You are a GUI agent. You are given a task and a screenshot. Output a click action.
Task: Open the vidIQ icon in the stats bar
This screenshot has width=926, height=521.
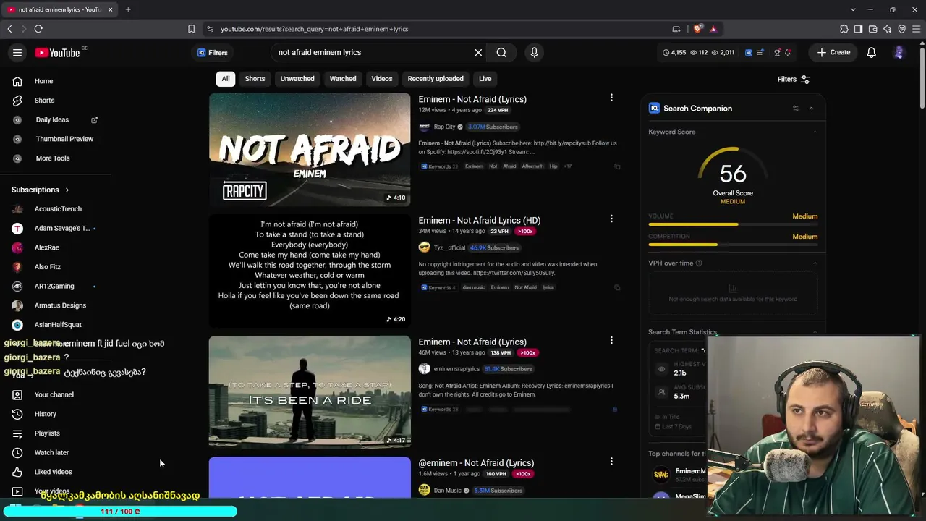749,52
